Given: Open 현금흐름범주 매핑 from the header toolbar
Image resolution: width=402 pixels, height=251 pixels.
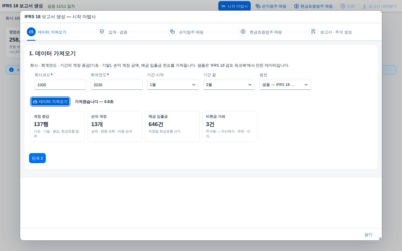Looking at the screenshot, I should (314, 6).
